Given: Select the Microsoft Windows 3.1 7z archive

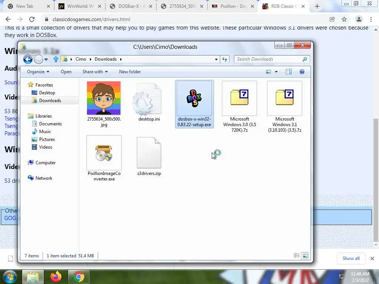Looking at the screenshot, I should tap(285, 98).
